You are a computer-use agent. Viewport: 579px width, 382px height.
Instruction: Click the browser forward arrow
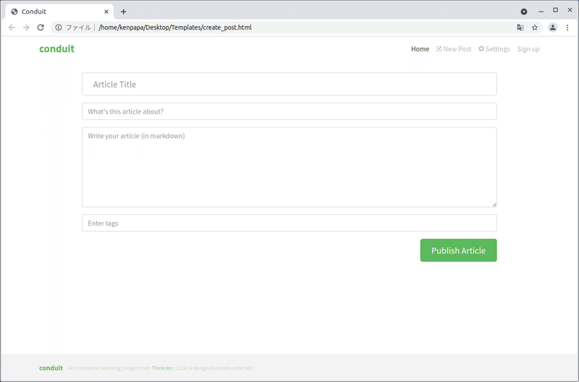click(26, 27)
